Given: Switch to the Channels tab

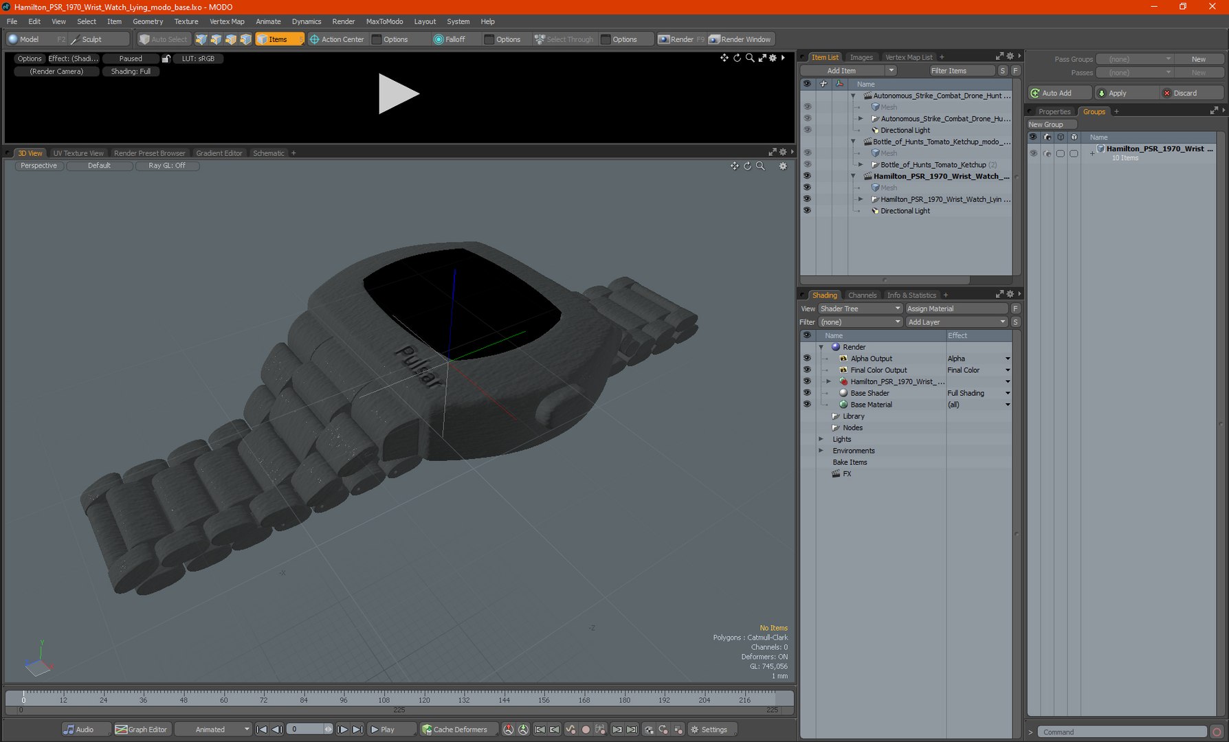Looking at the screenshot, I should [x=862, y=295].
